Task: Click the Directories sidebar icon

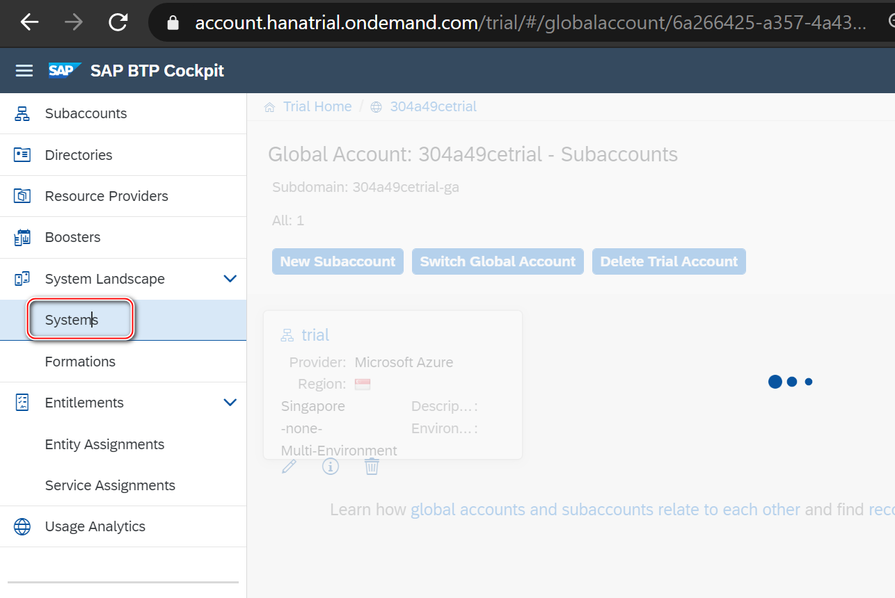Action: [x=22, y=154]
